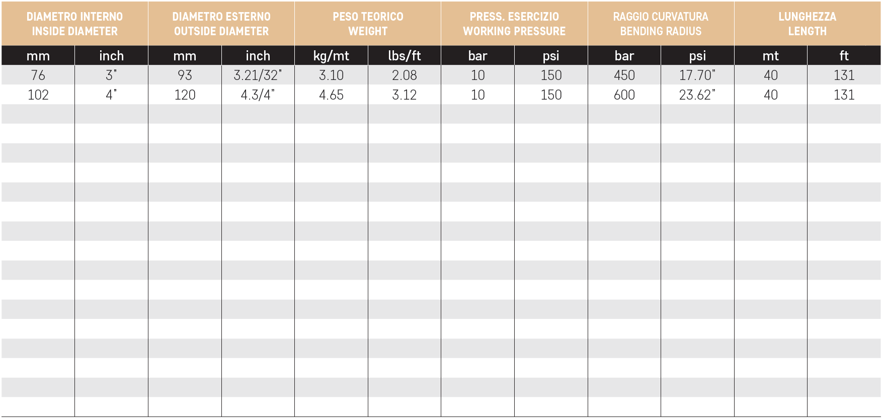882x418 pixels.
Task: Click the outside diameter value 120
Action: point(185,95)
